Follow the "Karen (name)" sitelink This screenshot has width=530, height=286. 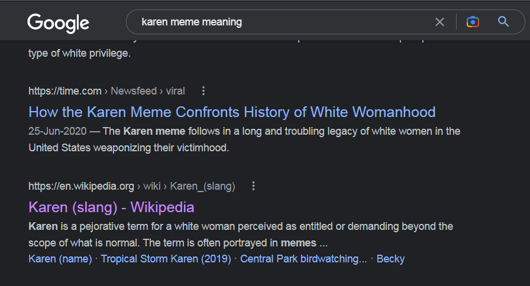(x=60, y=259)
